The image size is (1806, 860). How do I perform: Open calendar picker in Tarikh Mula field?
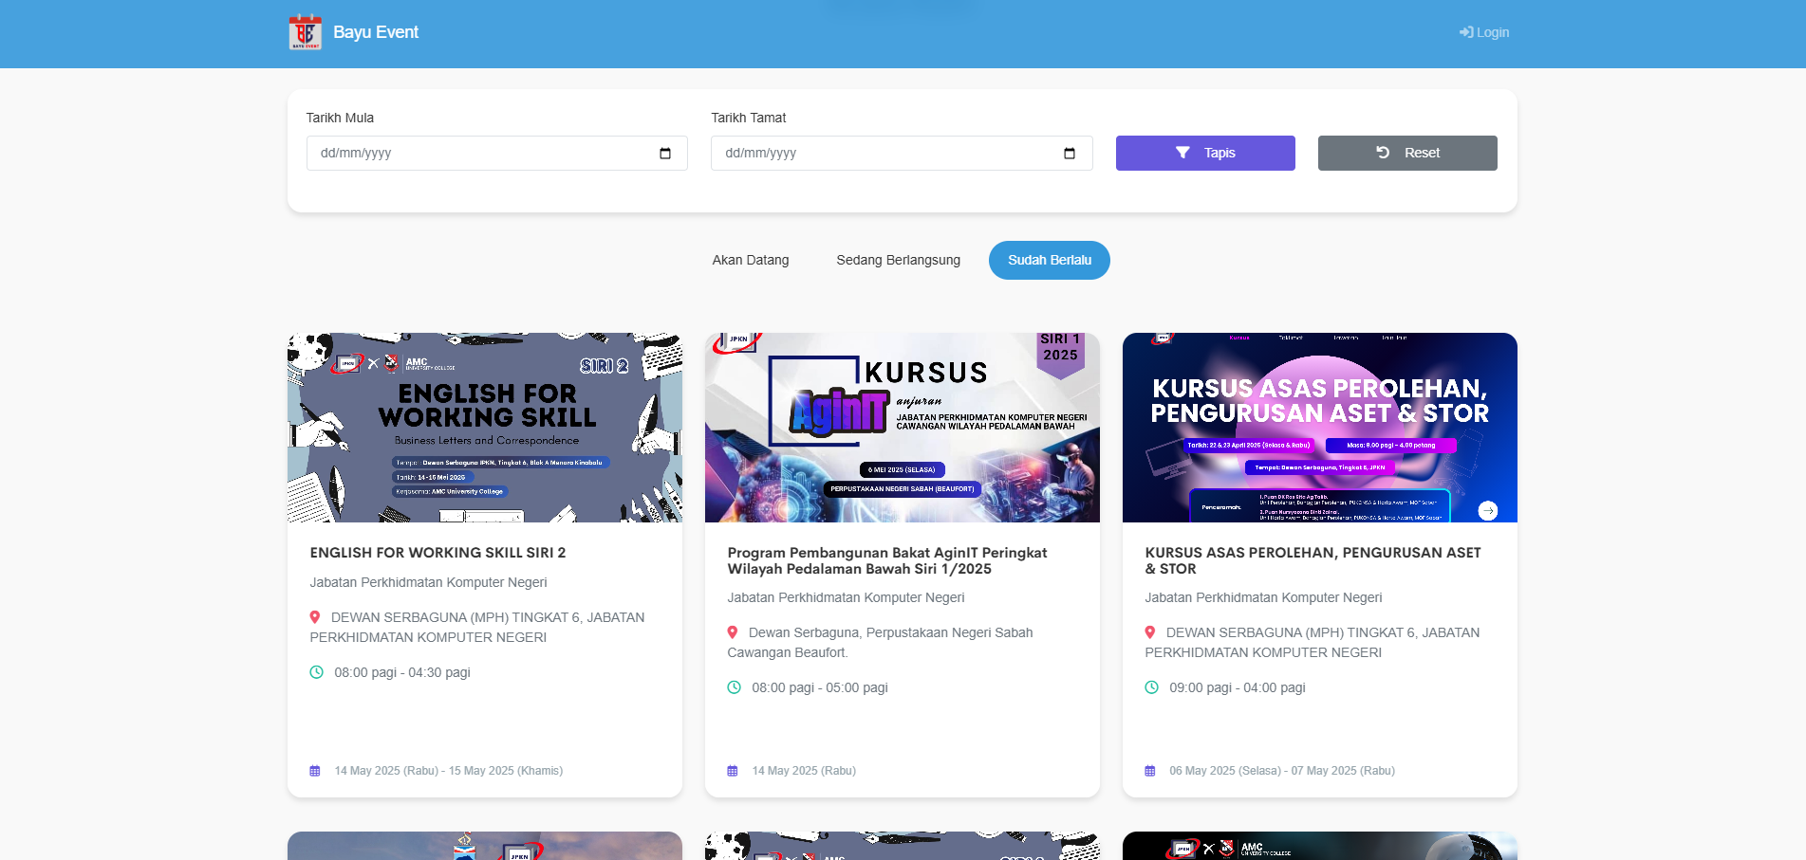(x=664, y=154)
